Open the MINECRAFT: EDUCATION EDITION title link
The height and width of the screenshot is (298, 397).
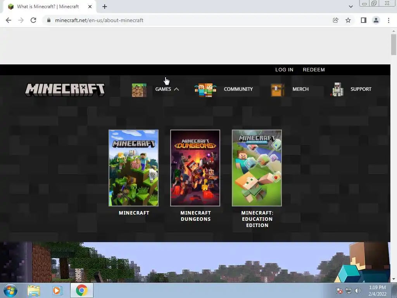pos(257,219)
